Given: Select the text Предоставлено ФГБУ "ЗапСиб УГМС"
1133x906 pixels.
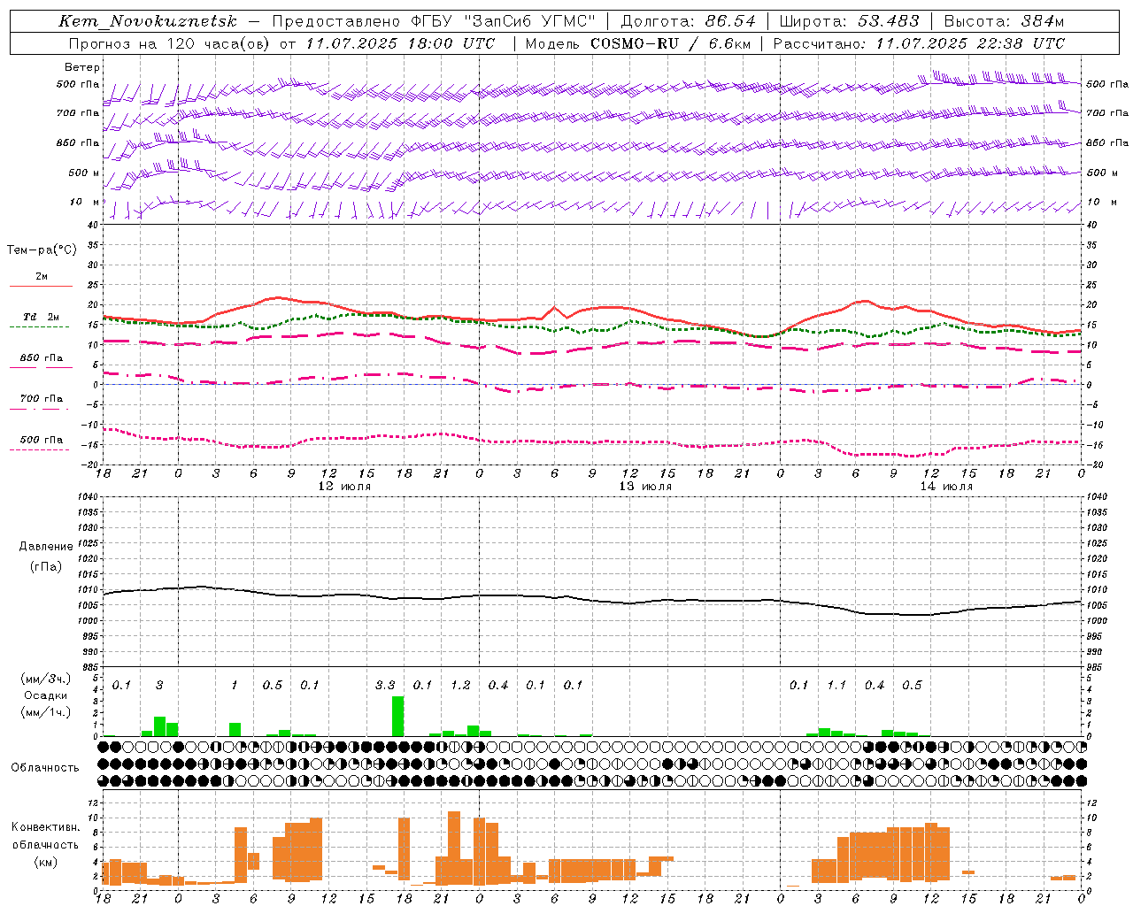Looking at the screenshot, I should 434,21.
